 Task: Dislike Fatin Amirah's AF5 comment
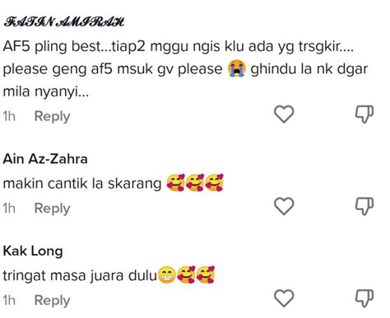(x=364, y=115)
